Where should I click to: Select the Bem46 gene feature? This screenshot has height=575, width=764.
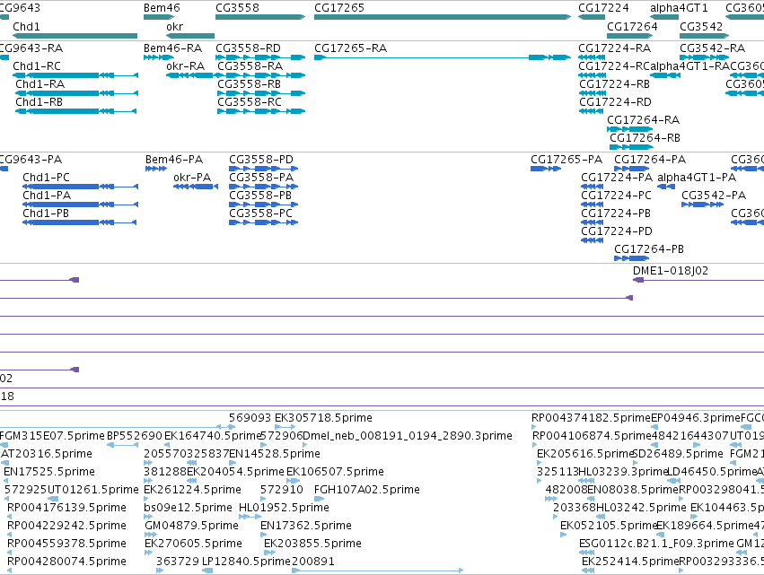pos(159,18)
